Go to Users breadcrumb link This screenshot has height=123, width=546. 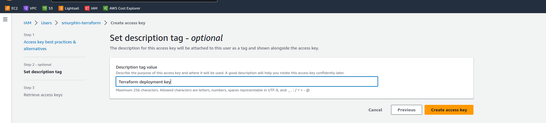46,23
